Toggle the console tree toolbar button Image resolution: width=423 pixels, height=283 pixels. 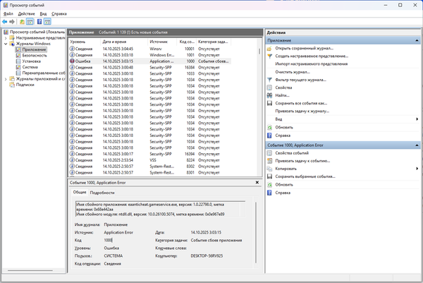click(x=30, y=22)
